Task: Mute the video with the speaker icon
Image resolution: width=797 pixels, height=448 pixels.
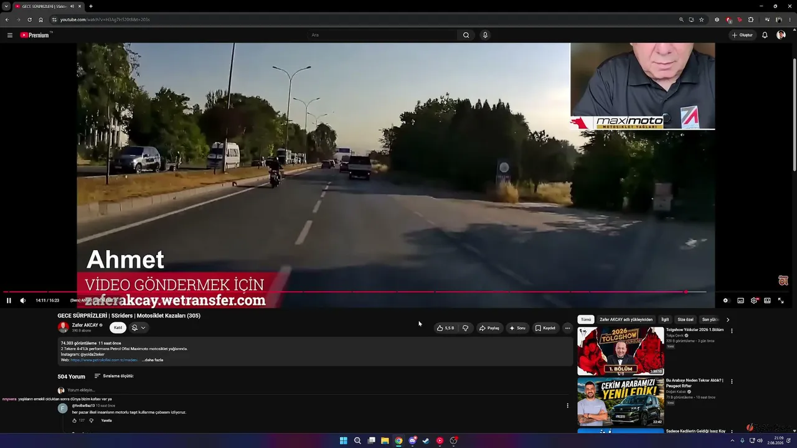Action: [x=23, y=301]
